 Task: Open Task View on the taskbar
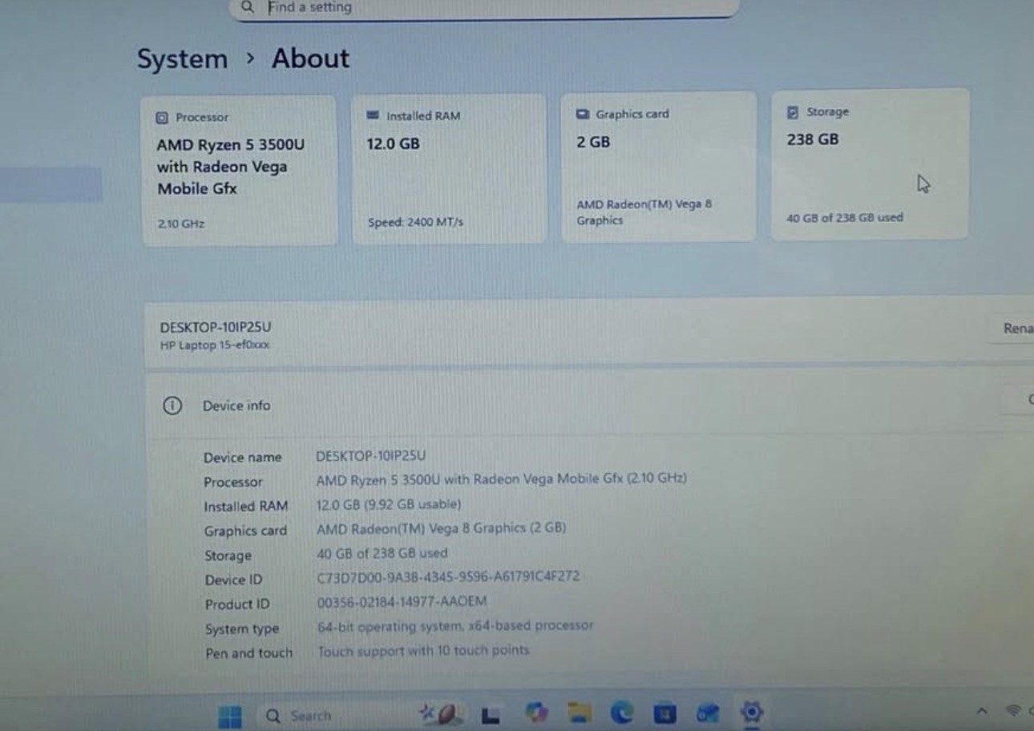491,716
